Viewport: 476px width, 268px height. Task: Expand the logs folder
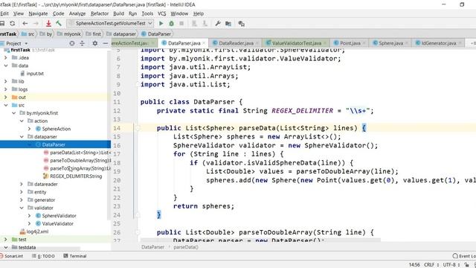pos(5,89)
